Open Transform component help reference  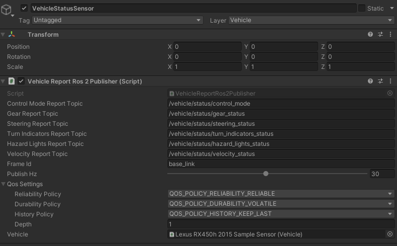coord(370,34)
